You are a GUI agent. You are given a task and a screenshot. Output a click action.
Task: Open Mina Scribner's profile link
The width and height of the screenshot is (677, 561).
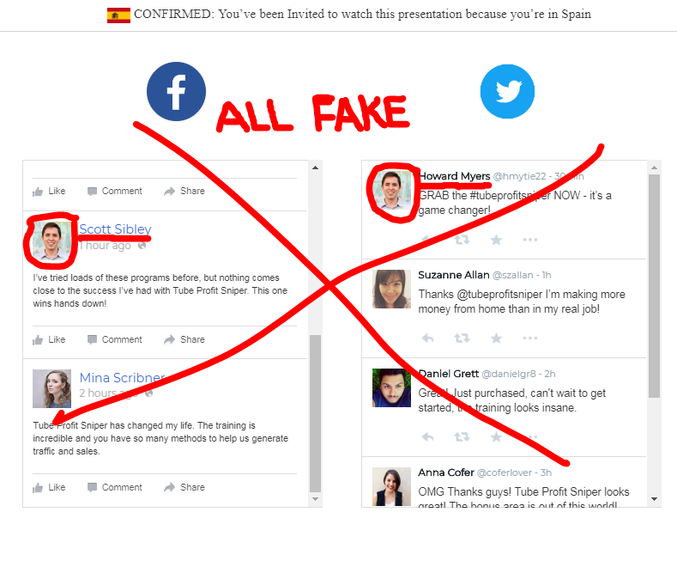[122, 378]
